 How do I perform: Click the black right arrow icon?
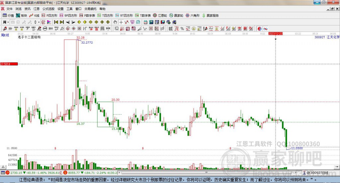coord(73,22)
